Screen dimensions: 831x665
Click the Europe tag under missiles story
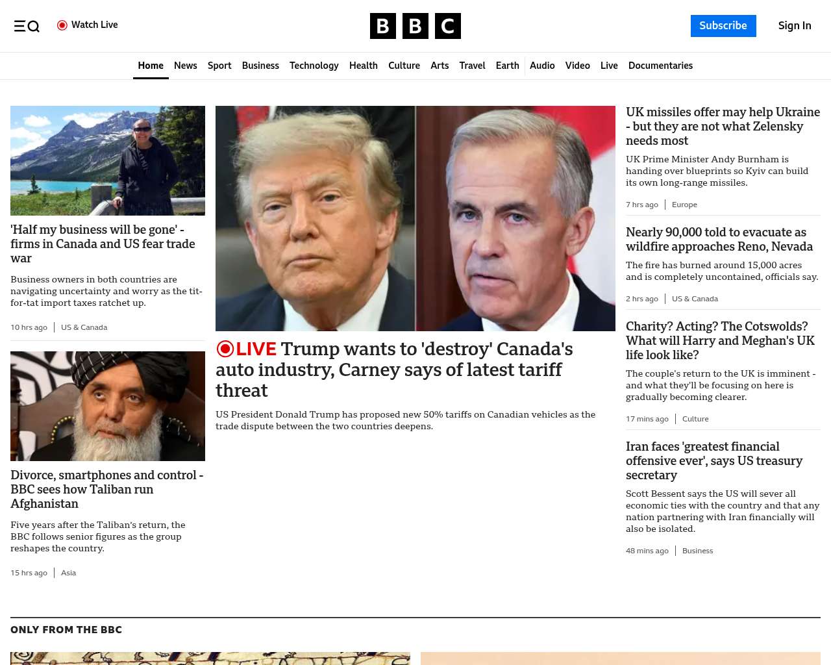[x=684, y=205]
